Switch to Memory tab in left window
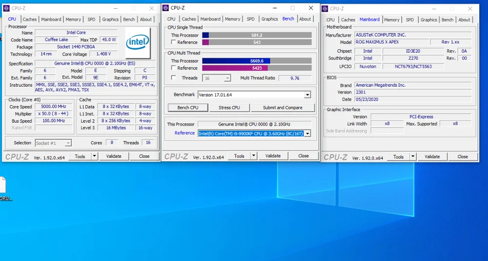Image resolution: width=488 pixels, height=261 pixels. point(73,19)
